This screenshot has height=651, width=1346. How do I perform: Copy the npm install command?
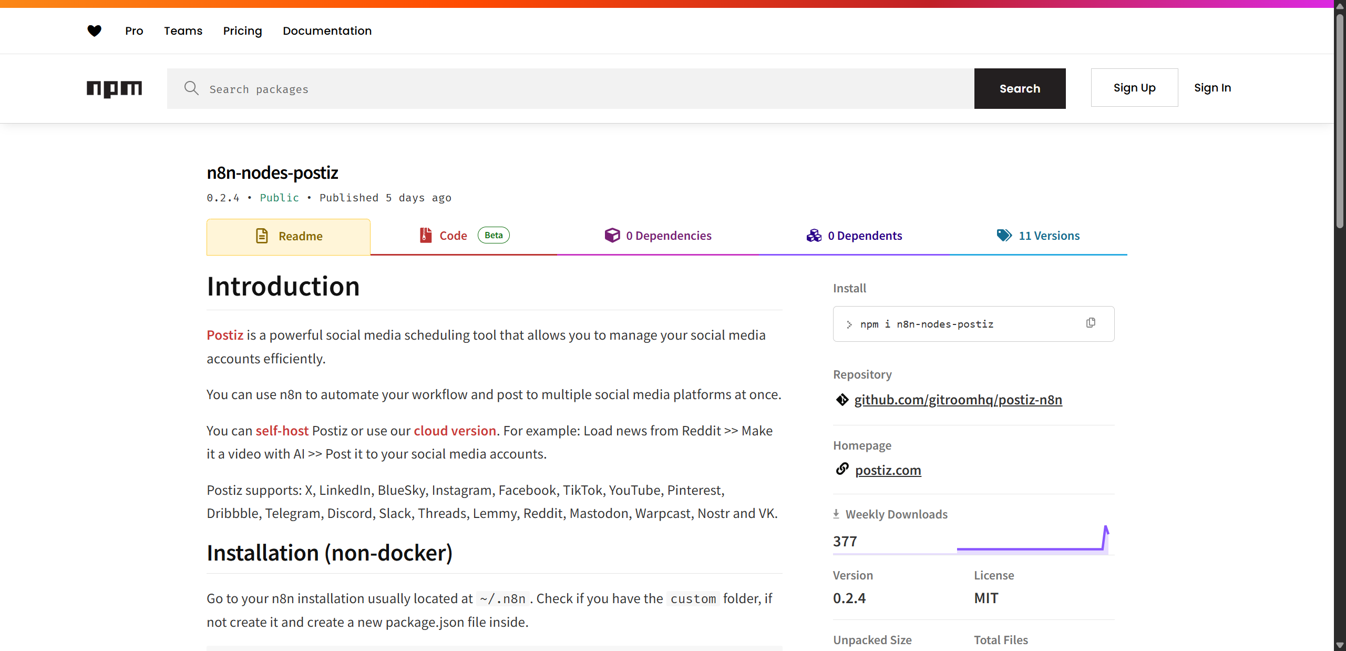click(1091, 323)
